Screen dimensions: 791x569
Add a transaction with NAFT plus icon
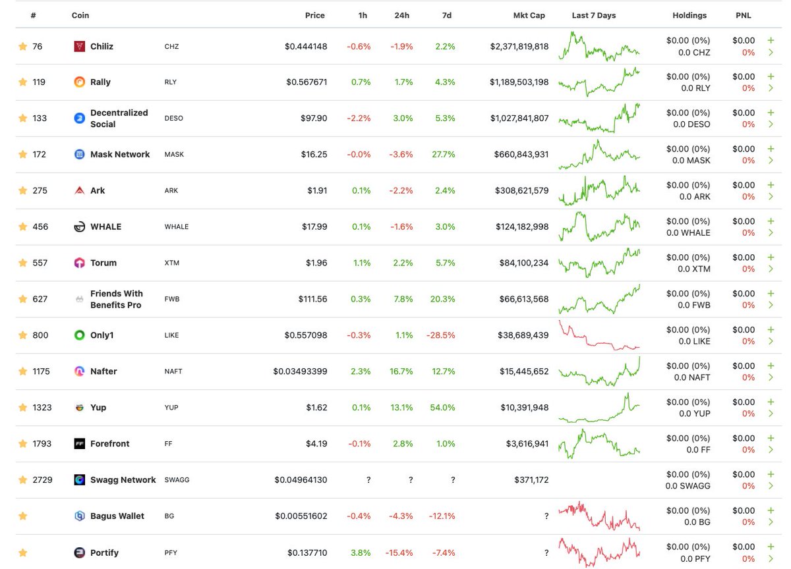click(771, 366)
